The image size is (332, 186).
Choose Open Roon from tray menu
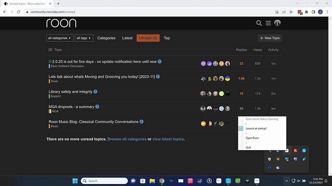[252, 138]
